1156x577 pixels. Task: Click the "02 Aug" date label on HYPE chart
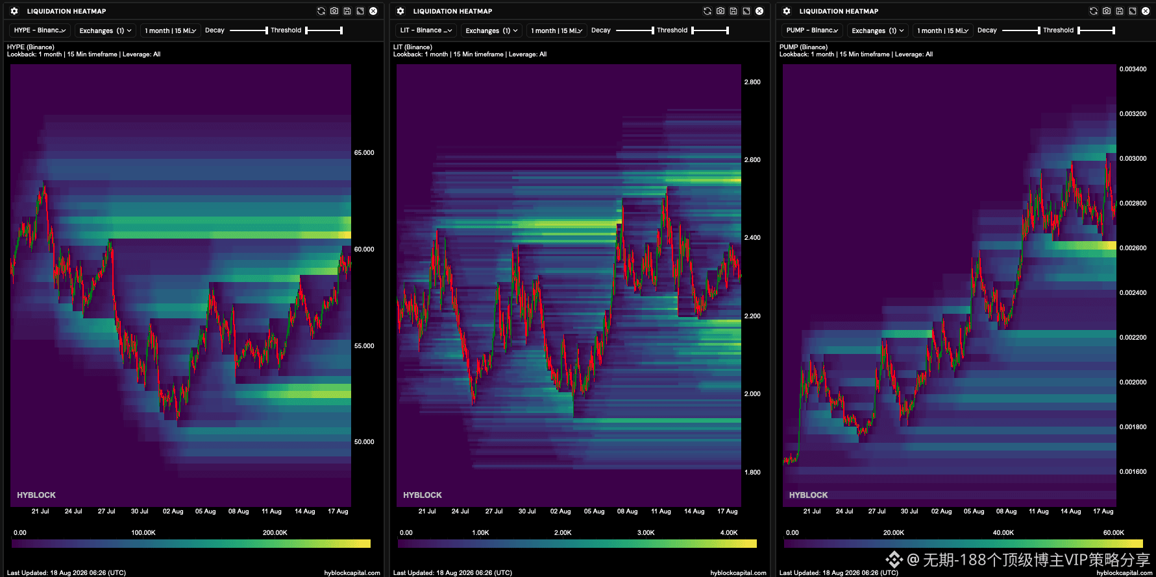pyautogui.click(x=173, y=512)
